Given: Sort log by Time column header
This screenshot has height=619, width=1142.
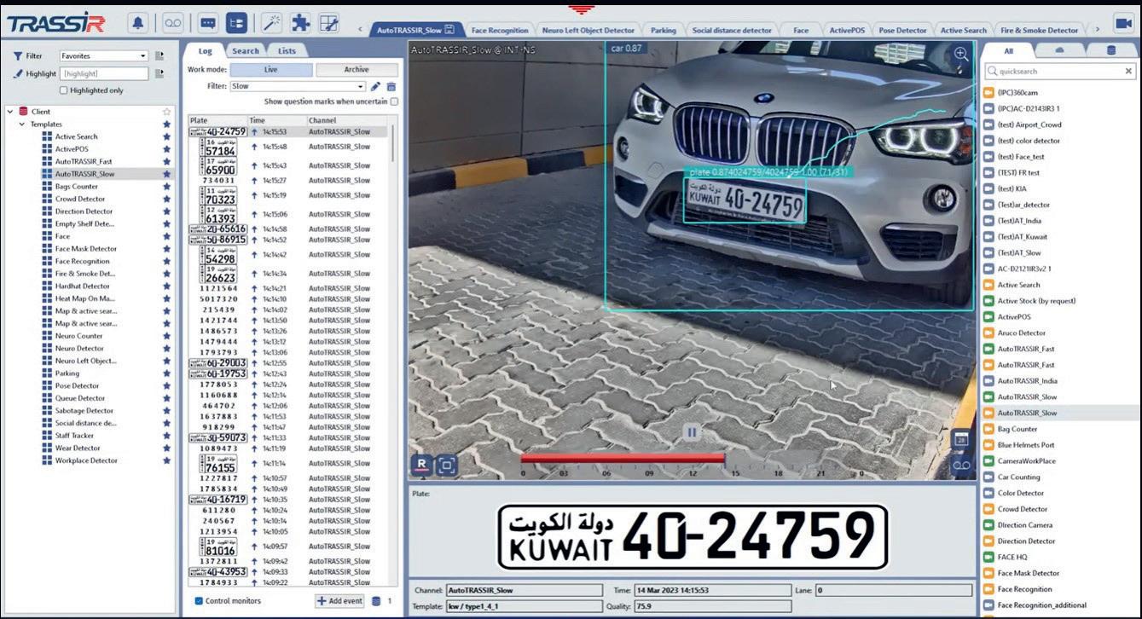Looking at the screenshot, I should (x=276, y=120).
